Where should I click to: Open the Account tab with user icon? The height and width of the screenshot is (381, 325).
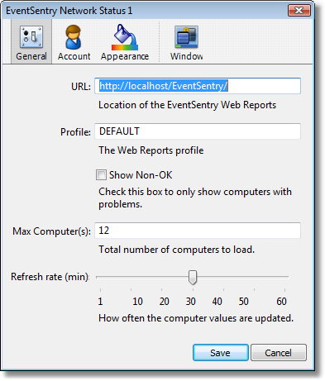coord(74,42)
